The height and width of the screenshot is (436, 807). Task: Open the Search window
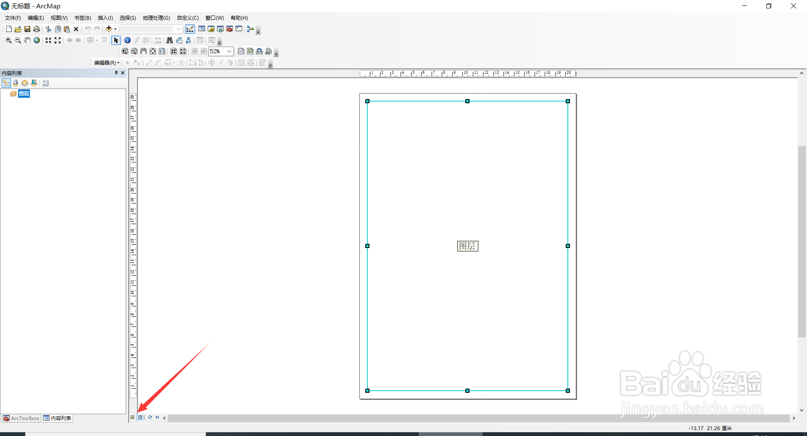(x=220, y=29)
